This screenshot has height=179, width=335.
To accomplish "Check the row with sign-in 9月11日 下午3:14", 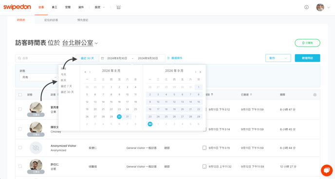I will click(20, 129).
